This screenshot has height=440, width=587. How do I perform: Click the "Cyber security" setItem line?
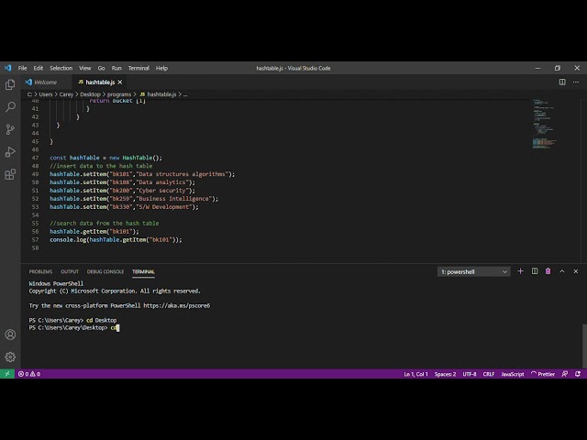click(122, 191)
